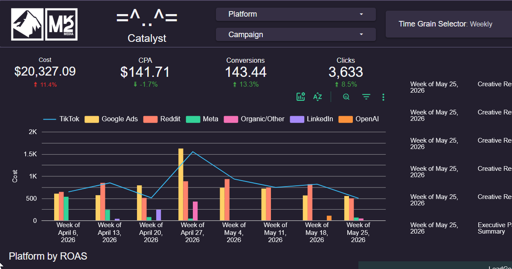Toggle the Organic/Other legend entry
Image resolution: width=512 pixels, height=269 pixels.
click(x=254, y=119)
